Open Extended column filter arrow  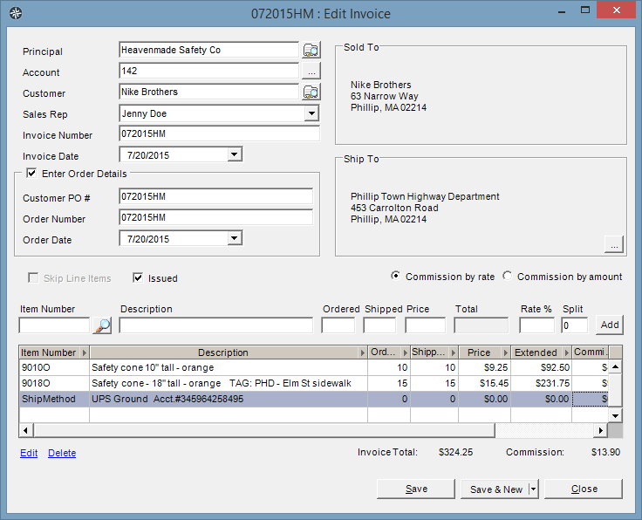tap(567, 352)
